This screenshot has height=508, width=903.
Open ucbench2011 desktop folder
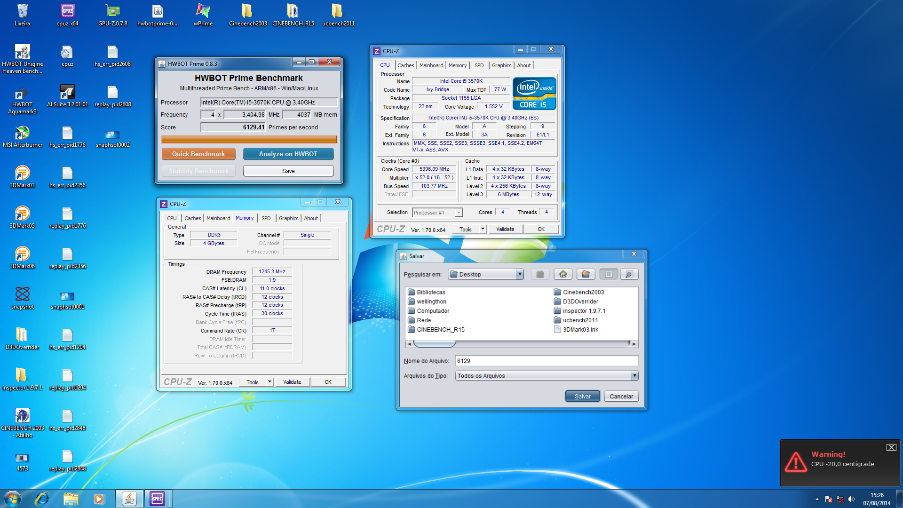tap(338, 14)
